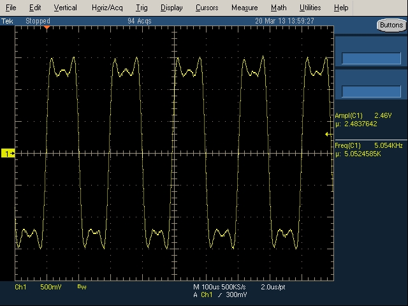Image resolution: width=408 pixels, height=306 pixels.
Task: Select the orange trigger position marker
Action: [x=47, y=27]
